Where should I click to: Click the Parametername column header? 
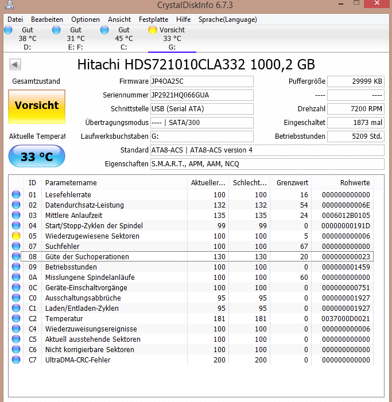(x=114, y=182)
